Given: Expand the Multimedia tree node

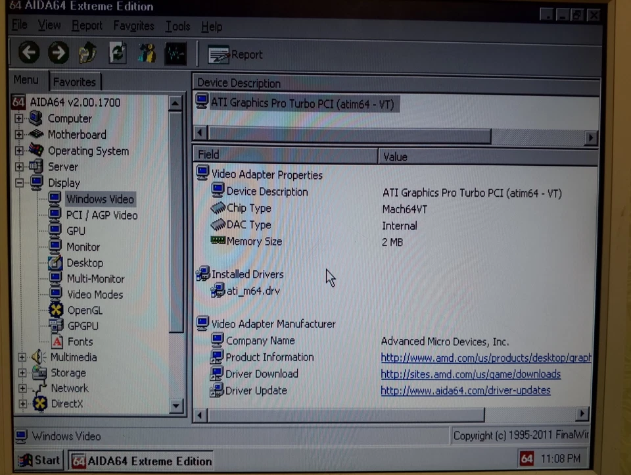Looking at the screenshot, I should pyautogui.click(x=22, y=357).
